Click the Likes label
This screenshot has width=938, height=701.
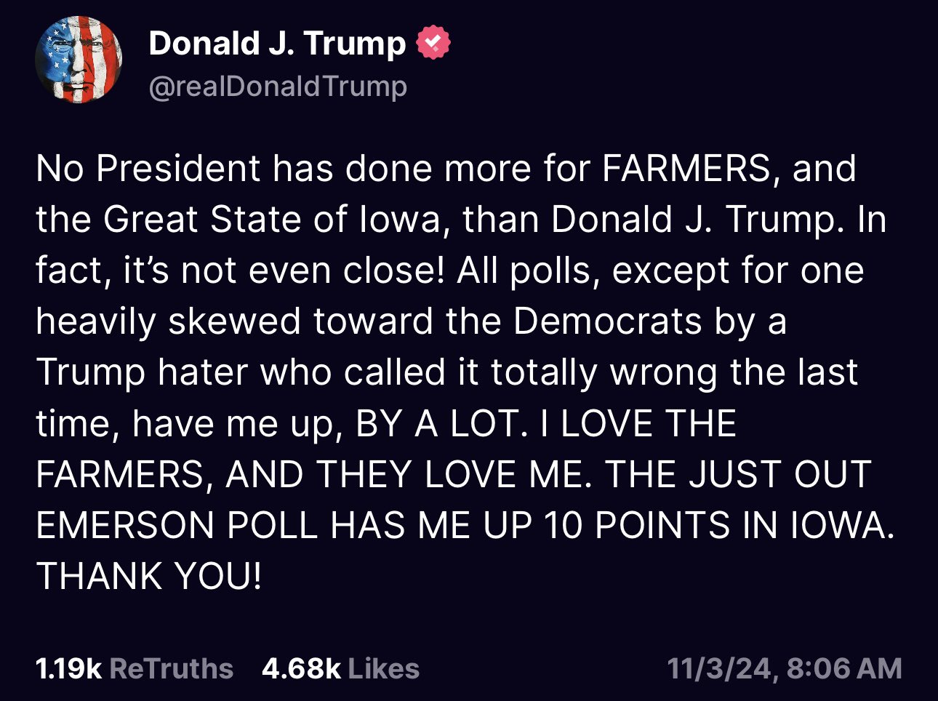[384, 668]
